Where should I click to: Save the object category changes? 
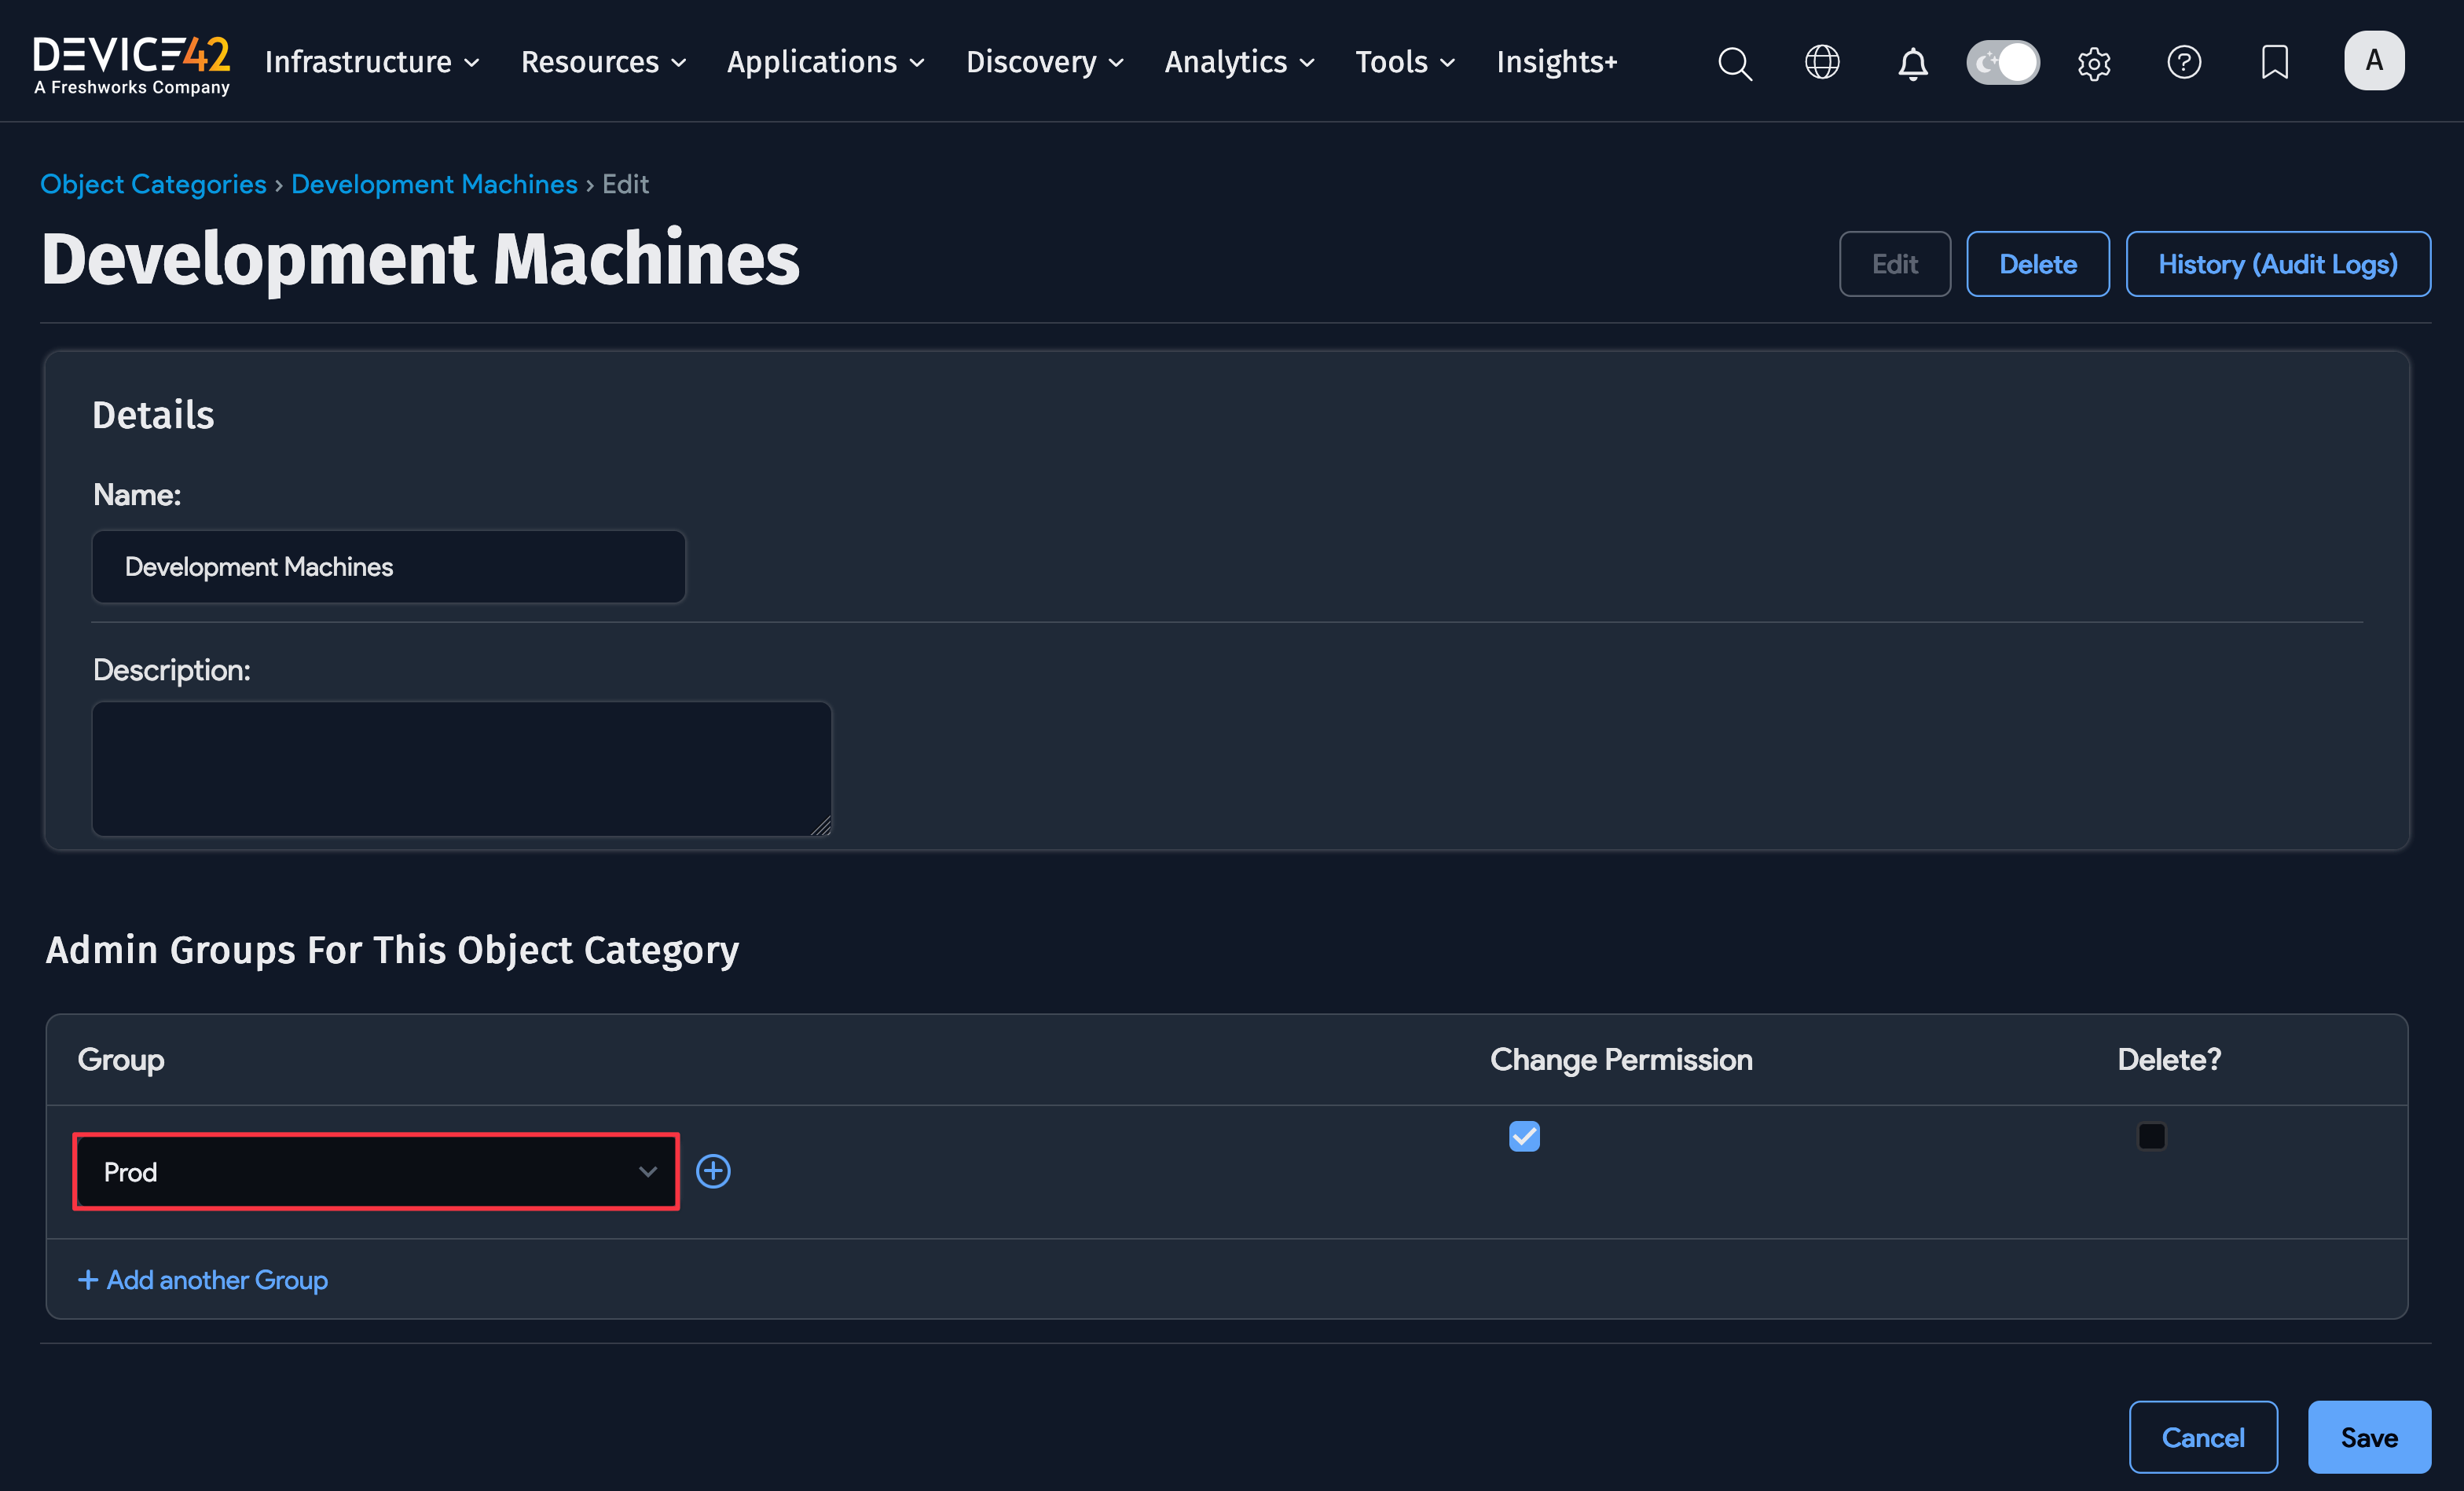click(x=2368, y=1437)
